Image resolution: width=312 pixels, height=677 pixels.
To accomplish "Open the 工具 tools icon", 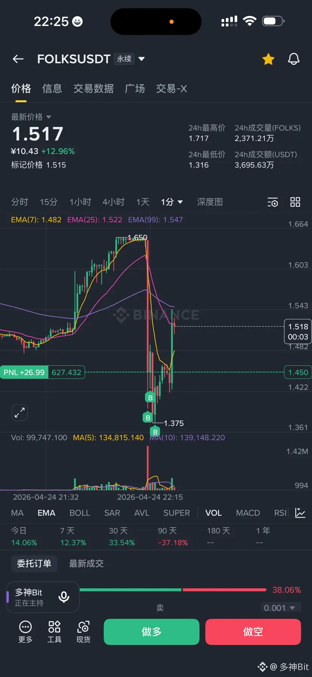I will (54, 632).
